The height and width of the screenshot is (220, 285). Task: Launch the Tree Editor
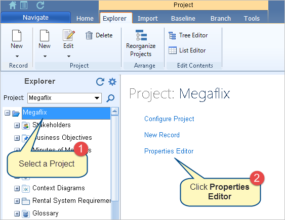(x=188, y=35)
